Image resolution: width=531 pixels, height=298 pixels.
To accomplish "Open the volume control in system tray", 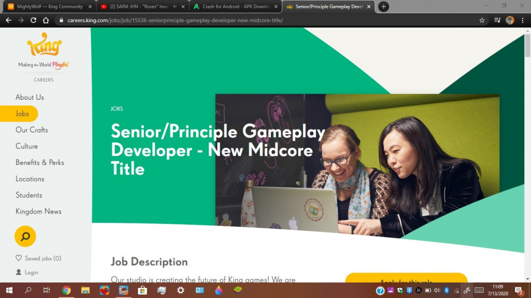I will (x=437, y=290).
